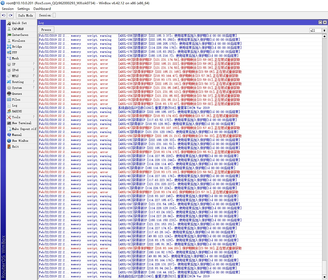Click the Redo arrow icon
This screenshot has width=328, height=280.
(x=10, y=15)
